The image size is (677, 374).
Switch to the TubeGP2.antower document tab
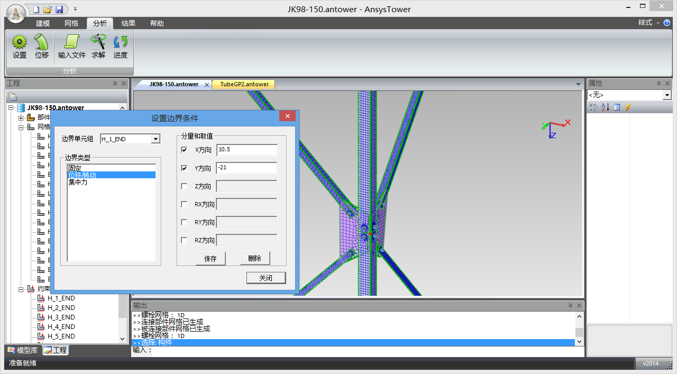click(x=244, y=84)
